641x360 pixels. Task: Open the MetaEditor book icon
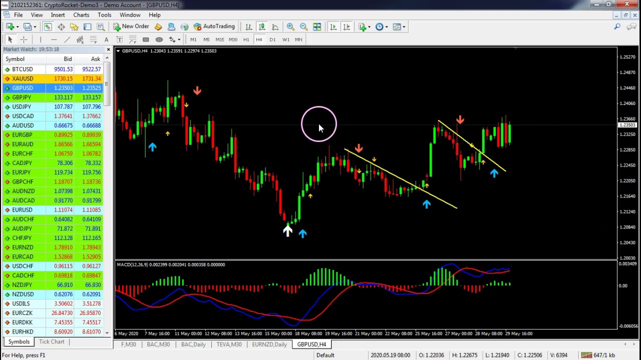[x=158, y=26]
